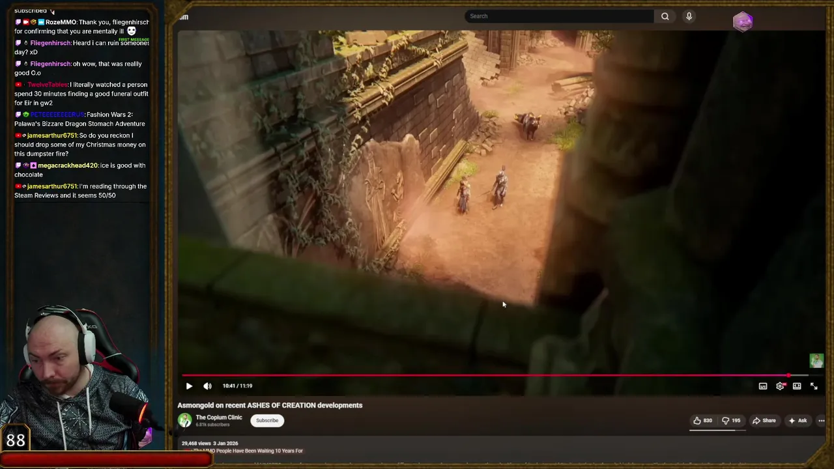
Task: Open more actions three-dot menu
Action: pyautogui.click(x=821, y=421)
